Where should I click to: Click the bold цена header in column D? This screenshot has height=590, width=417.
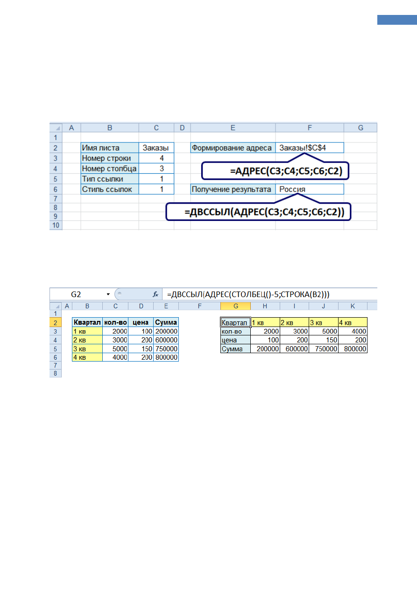click(141, 322)
